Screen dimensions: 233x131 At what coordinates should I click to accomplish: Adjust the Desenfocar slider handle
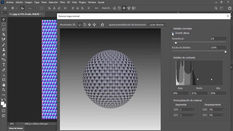coord(176,43)
